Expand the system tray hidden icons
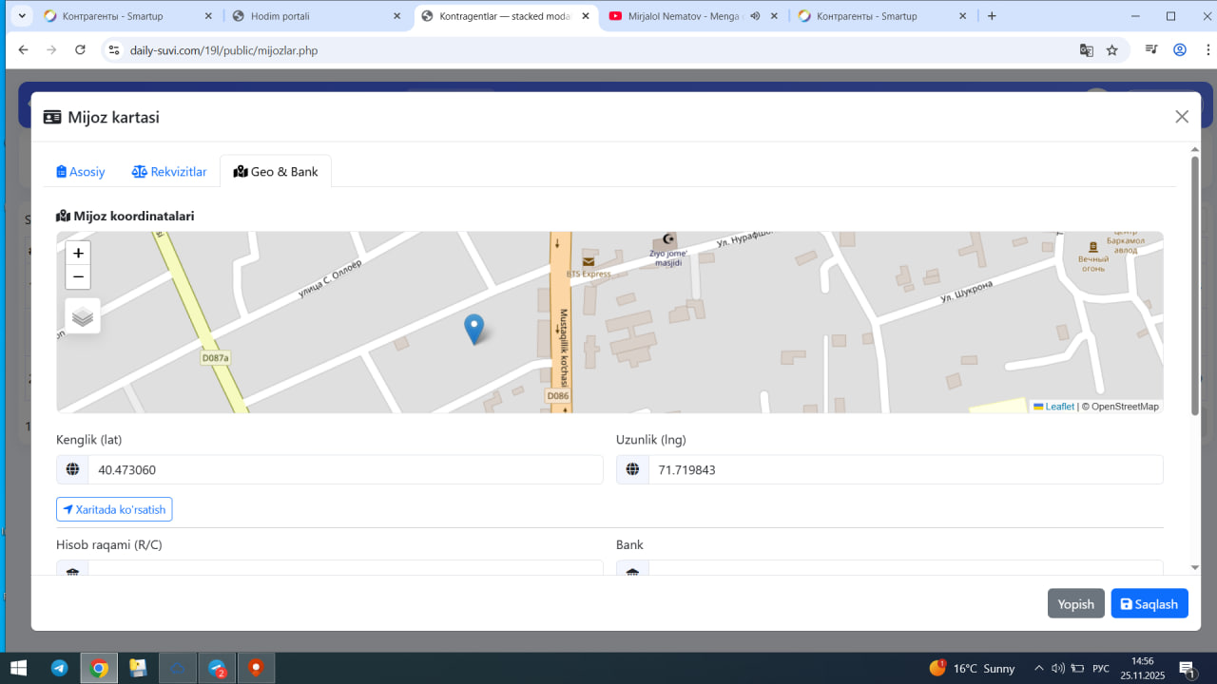 tap(1038, 668)
